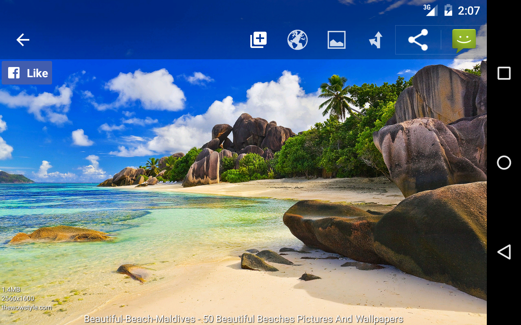Tap the 2:07 clock in status bar
Screen dimensions: 521x325
(x=469, y=11)
